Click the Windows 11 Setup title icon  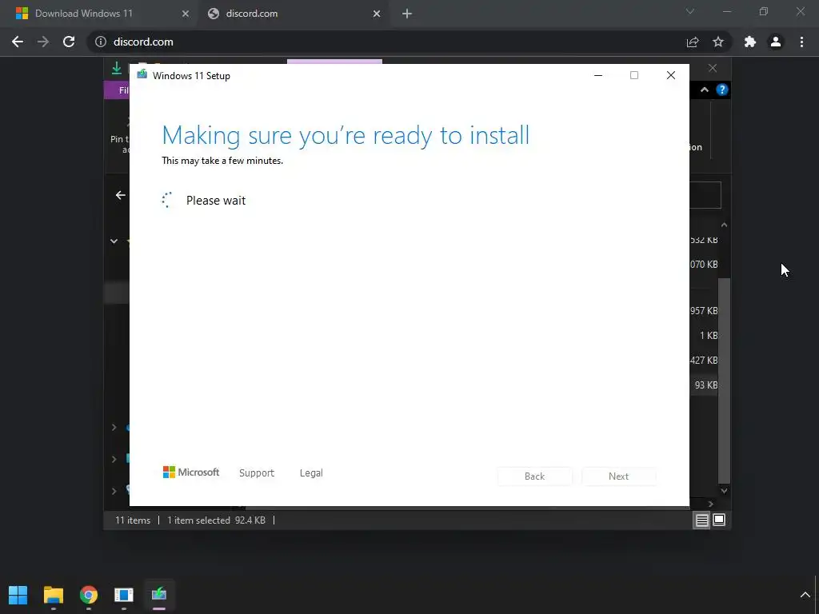[x=142, y=74]
